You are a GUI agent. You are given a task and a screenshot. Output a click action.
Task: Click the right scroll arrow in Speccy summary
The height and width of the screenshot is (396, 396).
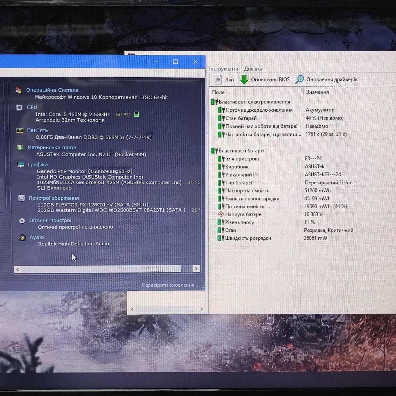[196, 269]
